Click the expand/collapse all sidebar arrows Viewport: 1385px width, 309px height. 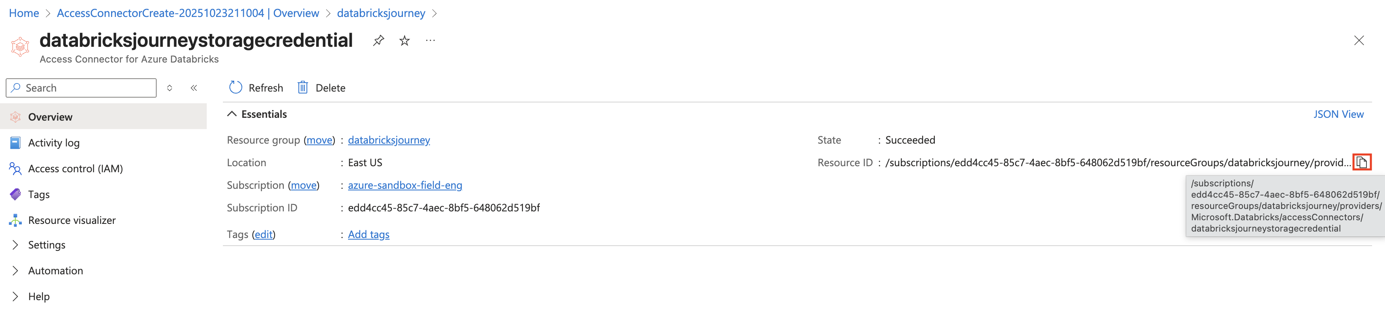(x=169, y=88)
